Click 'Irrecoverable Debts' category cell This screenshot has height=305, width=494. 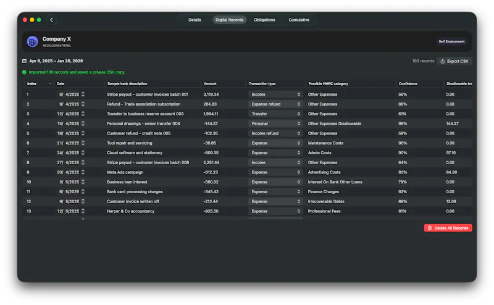[326, 201]
